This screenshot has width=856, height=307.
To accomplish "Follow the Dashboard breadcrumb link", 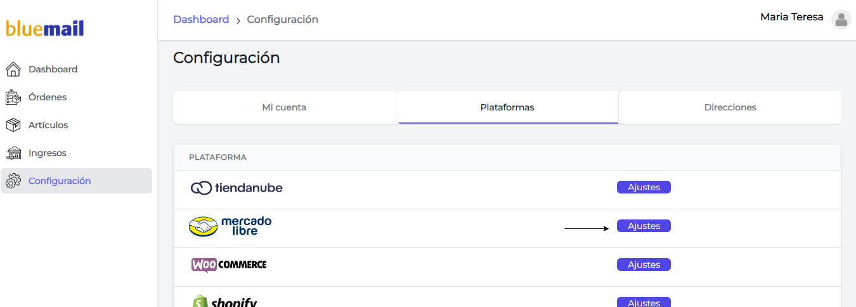I will click(201, 20).
